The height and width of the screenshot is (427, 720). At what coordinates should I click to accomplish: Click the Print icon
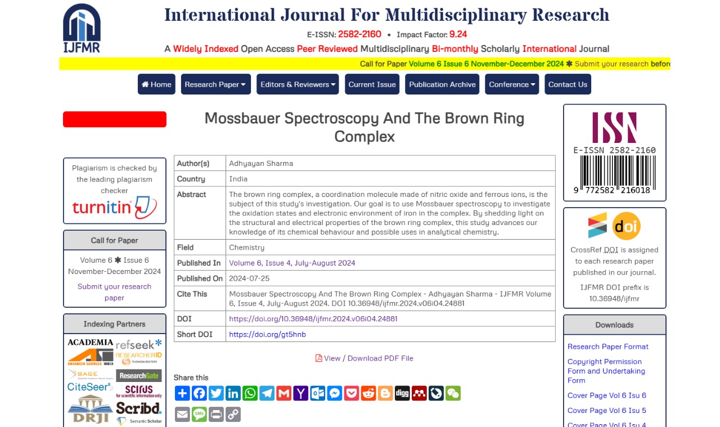[x=216, y=415]
